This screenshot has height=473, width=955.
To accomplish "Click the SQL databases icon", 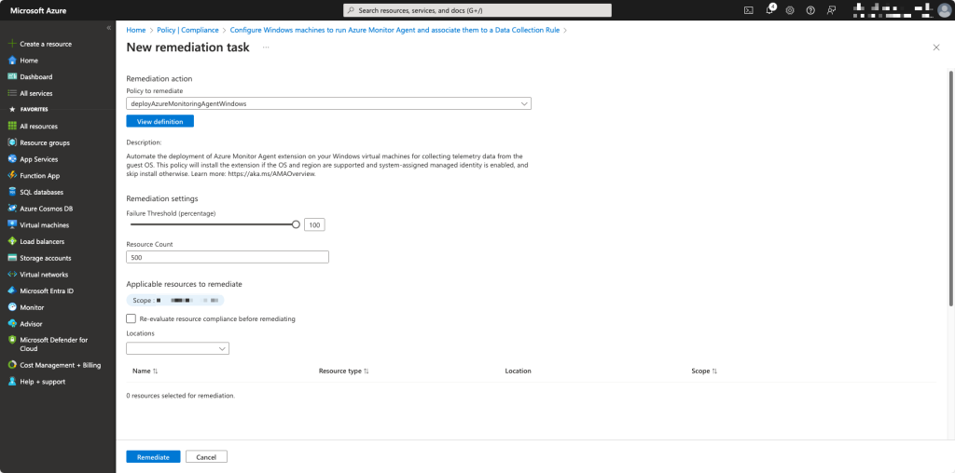I will click(11, 192).
